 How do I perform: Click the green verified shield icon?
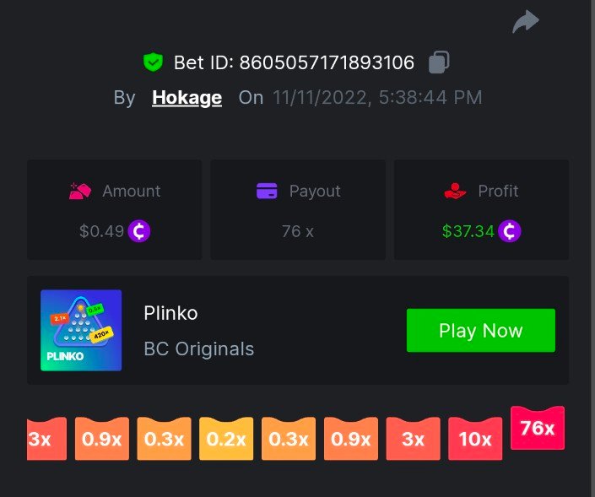pyautogui.click(x=153, y=62)
